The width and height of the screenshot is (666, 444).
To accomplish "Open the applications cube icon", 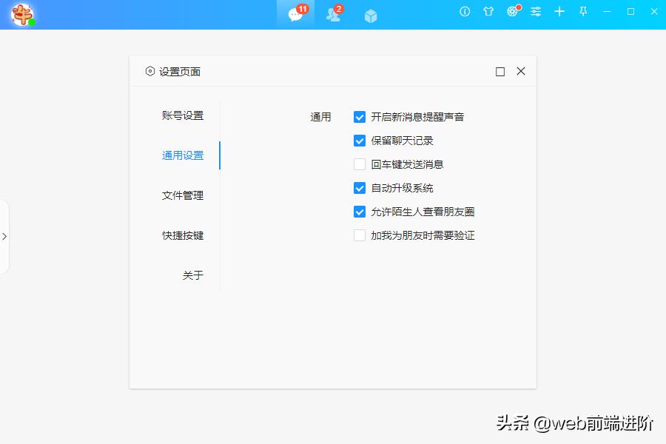I will 369,15.
